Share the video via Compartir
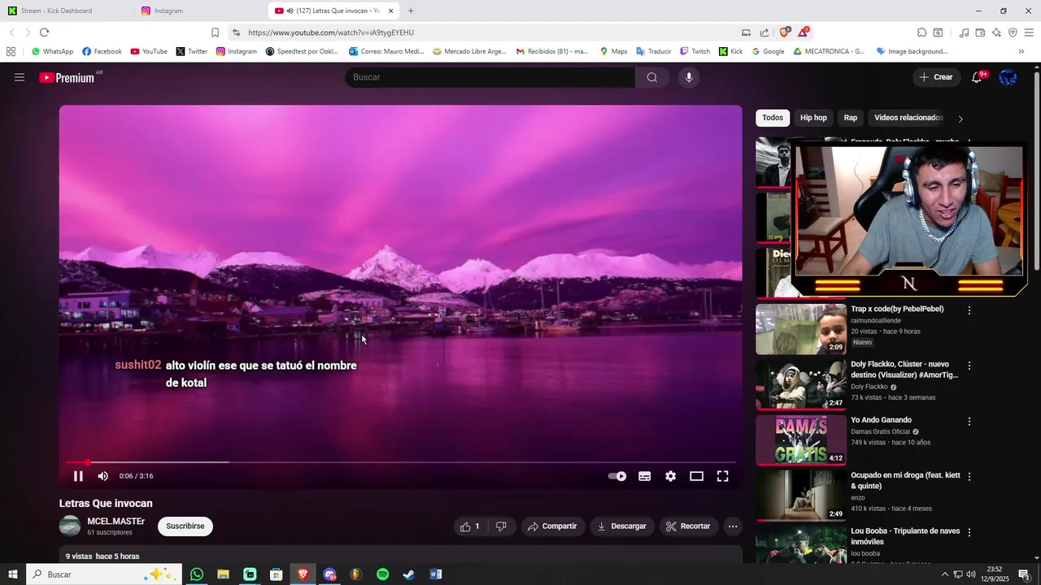The height and width of the screenshot is (585, 1041). (552, 526)
